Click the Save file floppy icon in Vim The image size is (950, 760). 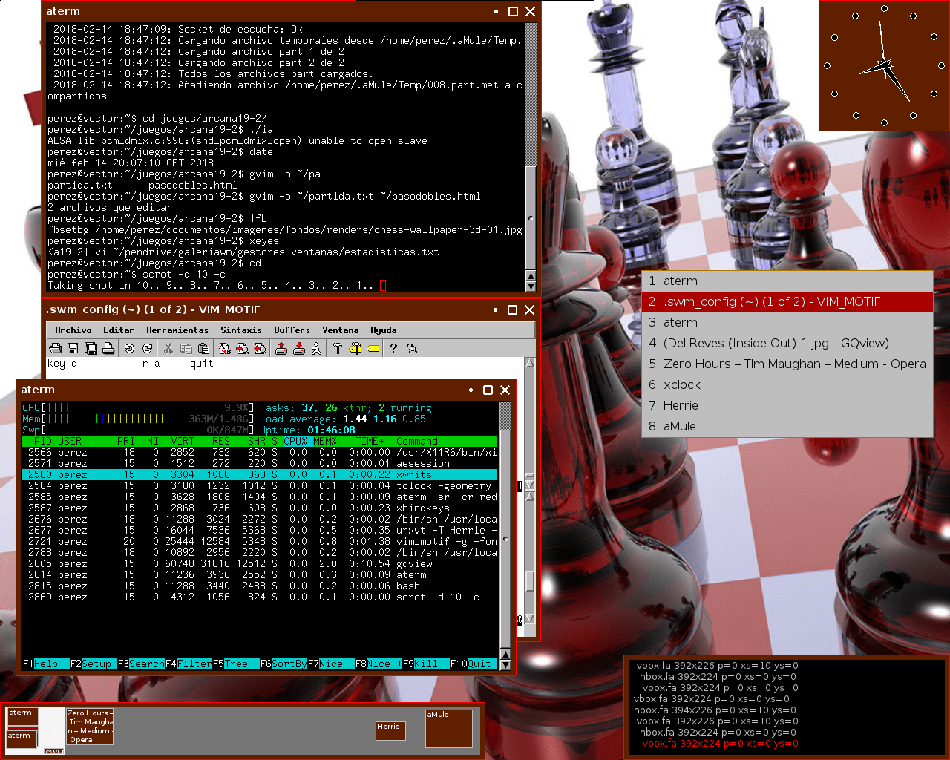pos(73,348)
